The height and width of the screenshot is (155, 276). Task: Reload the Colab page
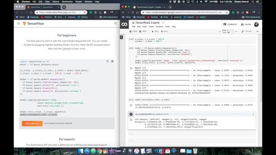click(x=133, y=12)
